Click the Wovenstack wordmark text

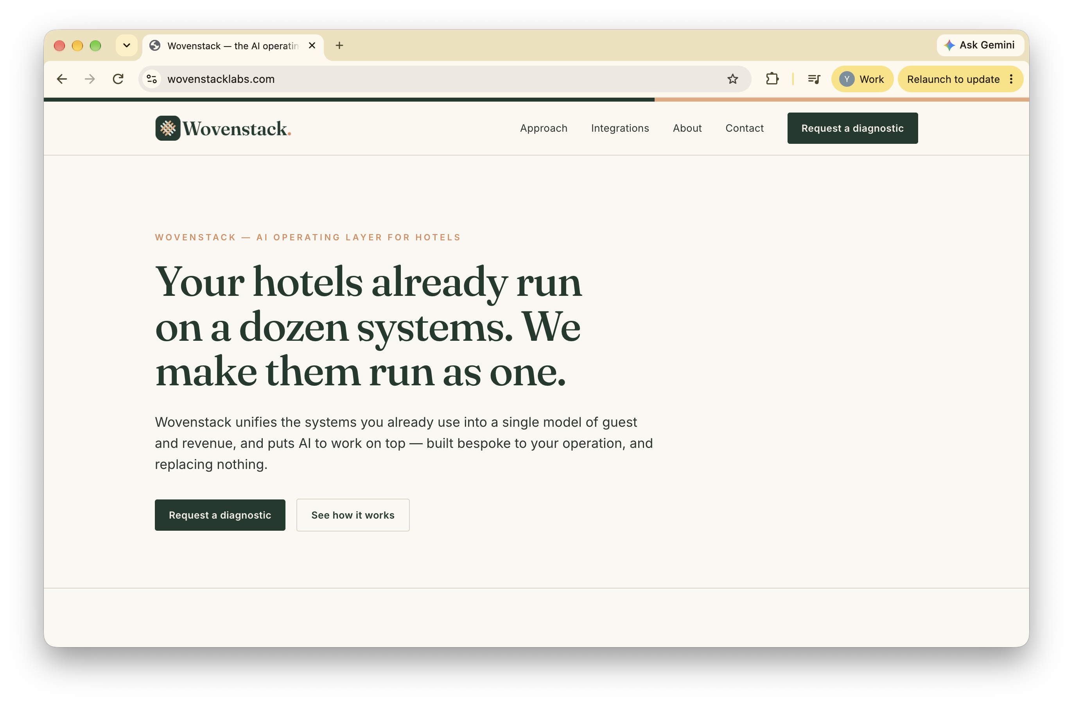[237, 129]
